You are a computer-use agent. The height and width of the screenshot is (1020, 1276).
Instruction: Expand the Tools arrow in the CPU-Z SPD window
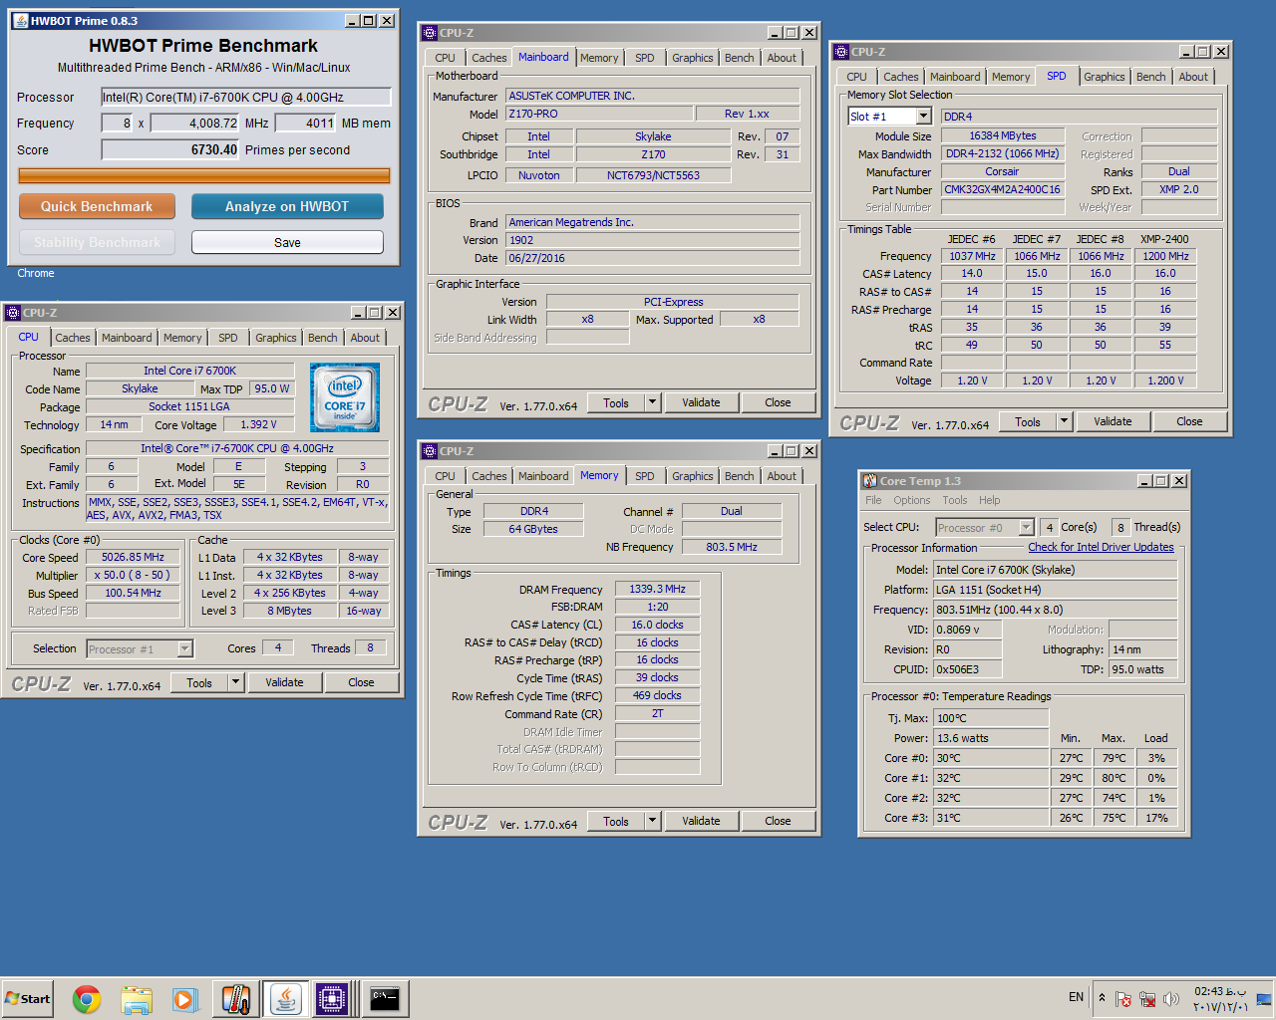coord(1064,421)
